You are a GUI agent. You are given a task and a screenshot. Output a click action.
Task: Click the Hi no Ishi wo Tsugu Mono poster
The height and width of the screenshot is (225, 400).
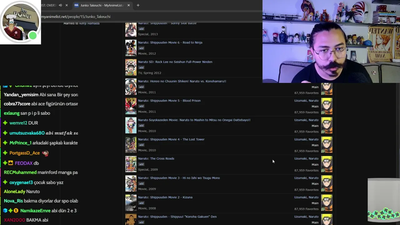click(131, 183)
